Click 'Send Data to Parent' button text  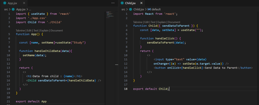221,68
